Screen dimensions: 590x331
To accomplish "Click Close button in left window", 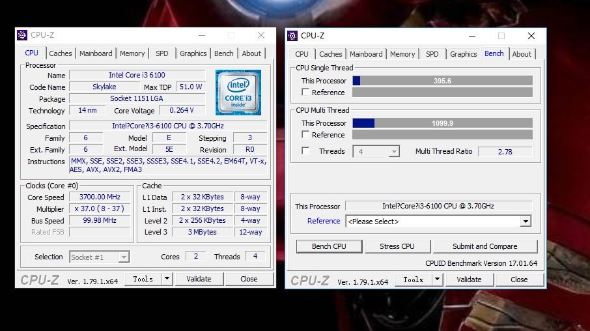I will (x=249, y=279).
